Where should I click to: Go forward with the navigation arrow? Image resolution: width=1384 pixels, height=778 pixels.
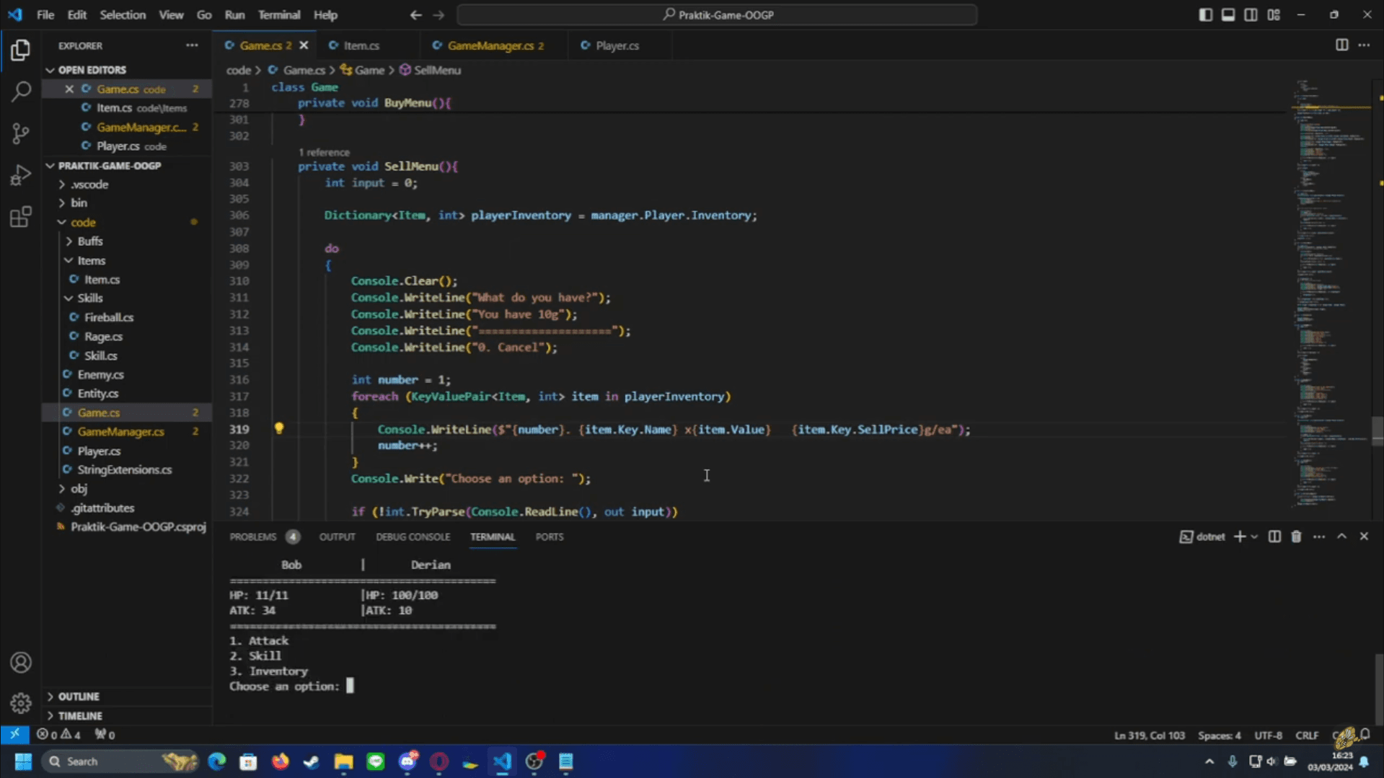click(x=438, y=14)
